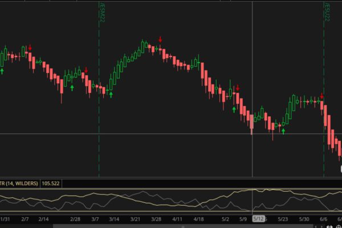342x228 pixels.
Task: Click the 3/14 date on time axis
Action: pos(114,219)
